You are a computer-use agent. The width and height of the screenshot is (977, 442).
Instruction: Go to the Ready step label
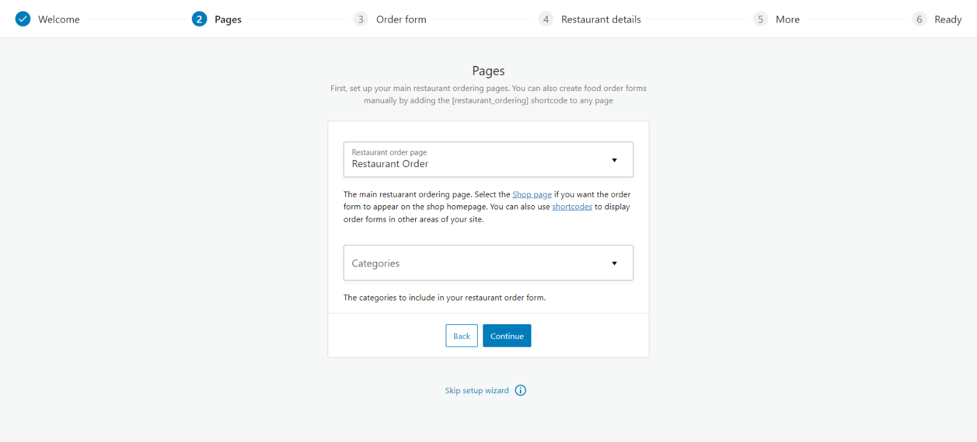coord(948,20)
